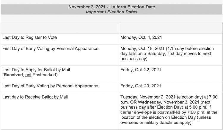Click the empty left header cell of the table
223x130 pixels.
60,28
